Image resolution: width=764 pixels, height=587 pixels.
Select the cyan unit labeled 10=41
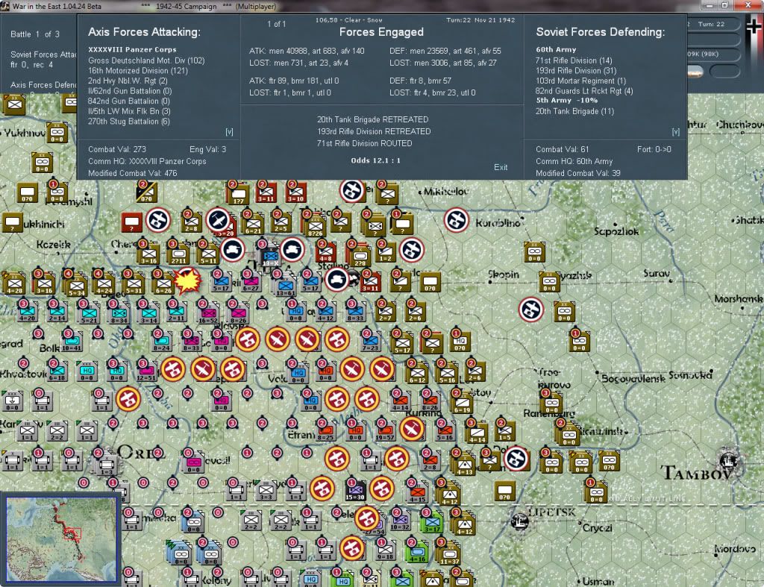[72, 342]
